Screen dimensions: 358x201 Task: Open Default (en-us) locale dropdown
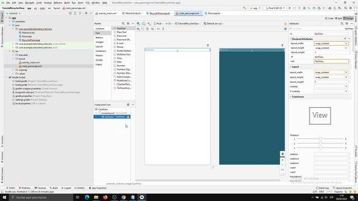[x=214, y=23]
